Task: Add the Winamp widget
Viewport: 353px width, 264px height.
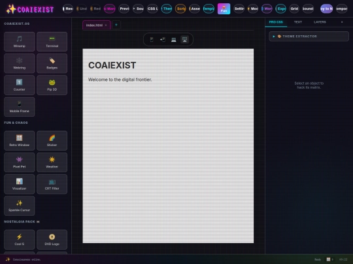Action: [x=20, y=42]
